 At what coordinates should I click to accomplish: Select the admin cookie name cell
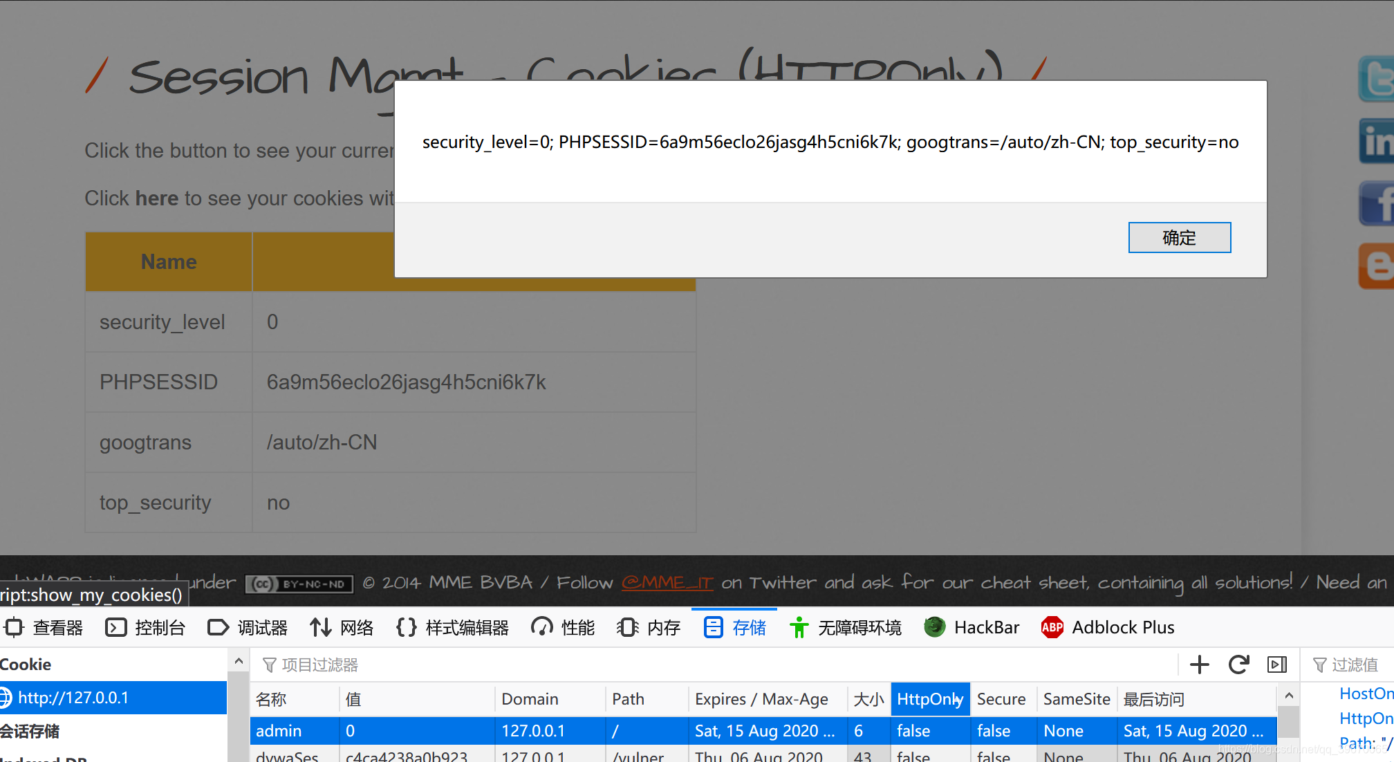pyautogui.click(x=294, y=731)
